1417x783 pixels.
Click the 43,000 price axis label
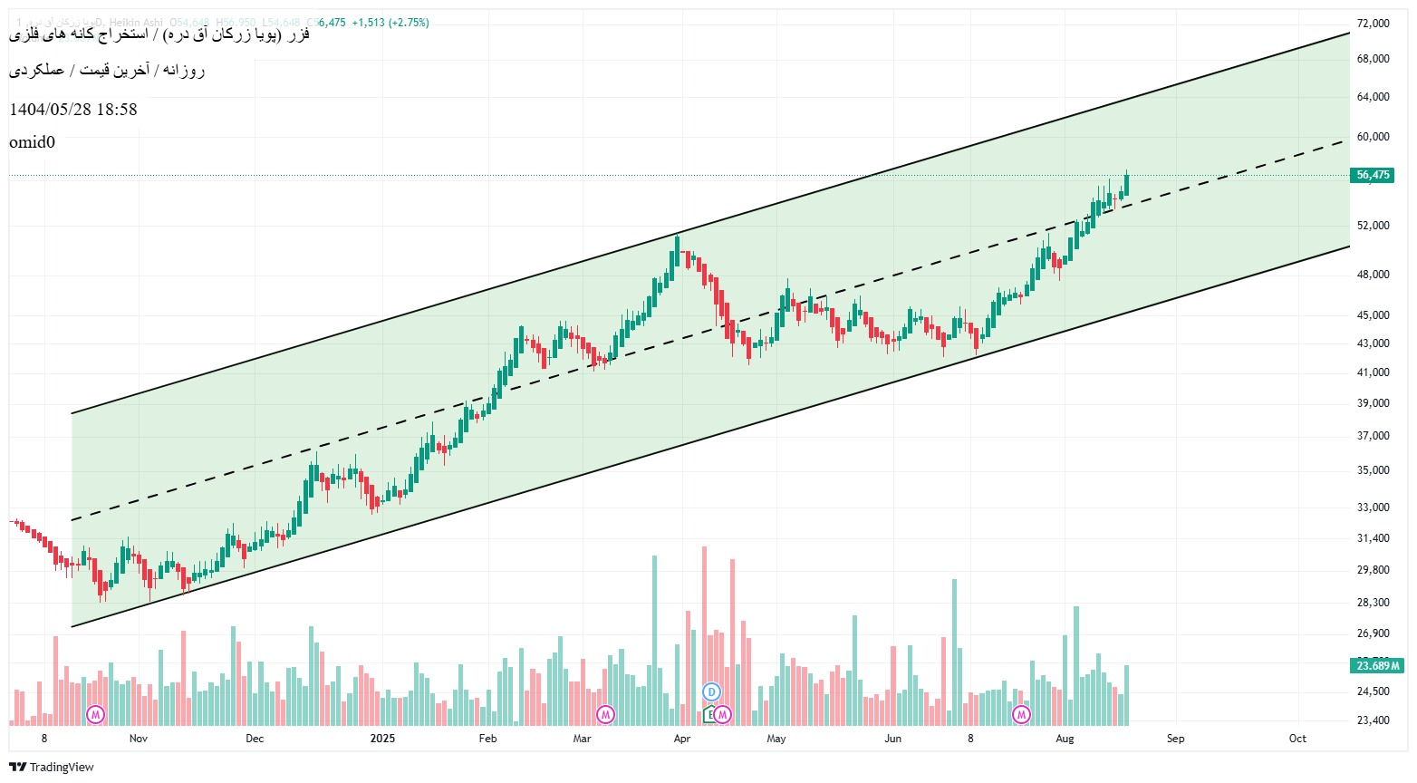point(1373,343)
